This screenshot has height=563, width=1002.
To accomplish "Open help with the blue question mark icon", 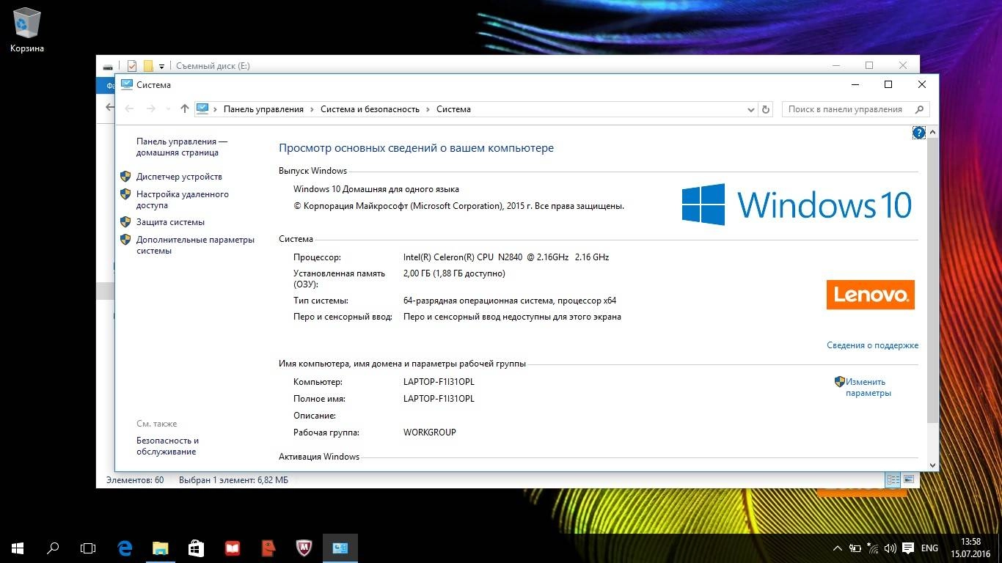I will click(919, 133).
